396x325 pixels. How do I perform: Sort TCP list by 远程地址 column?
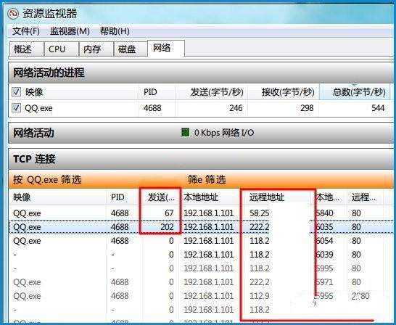pyautogui.click(x=277, y=197)
